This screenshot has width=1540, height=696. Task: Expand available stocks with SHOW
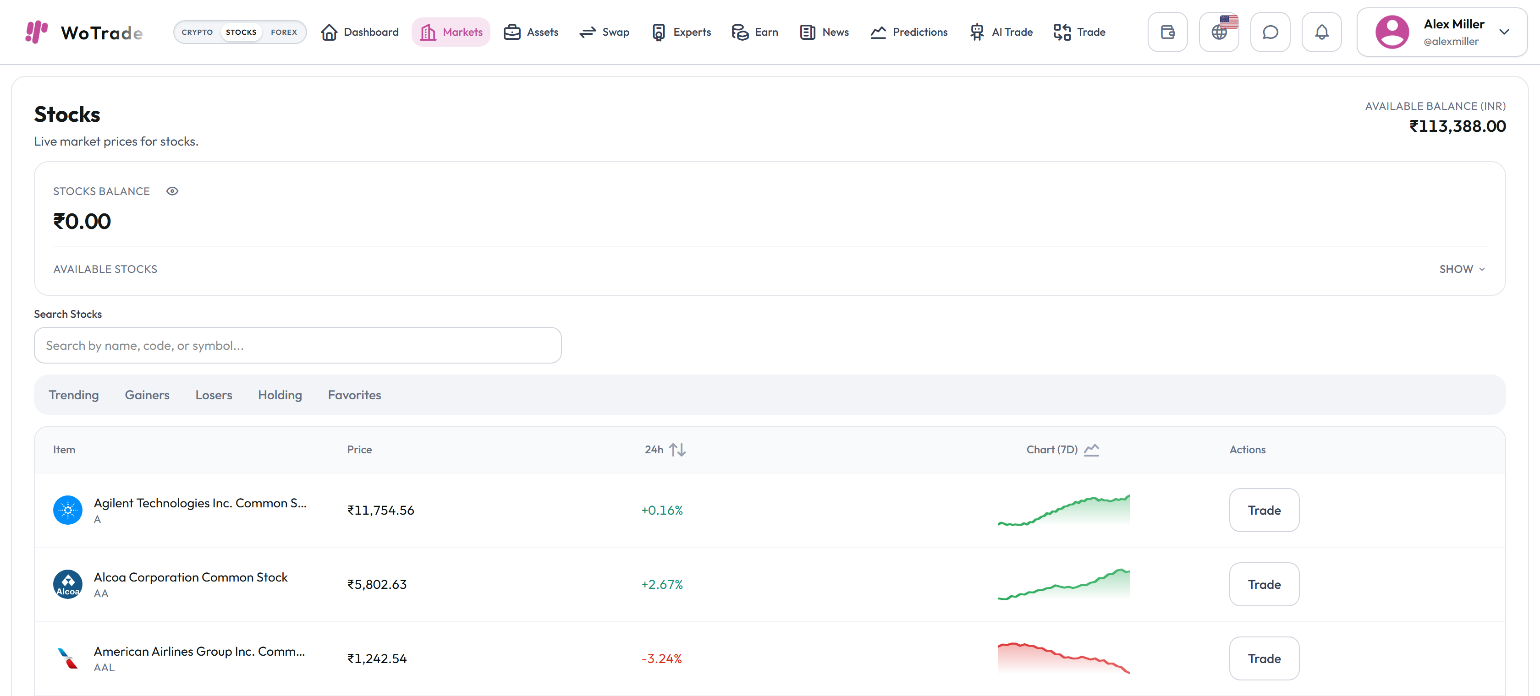pyautogui.click(x=1462, y=269)
